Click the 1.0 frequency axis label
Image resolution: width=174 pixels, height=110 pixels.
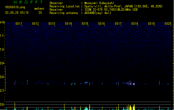(x=2, y=50)
